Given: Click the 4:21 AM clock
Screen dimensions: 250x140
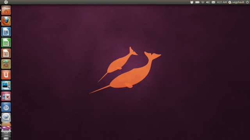Looking at the screenshot, I should point(222,2).
